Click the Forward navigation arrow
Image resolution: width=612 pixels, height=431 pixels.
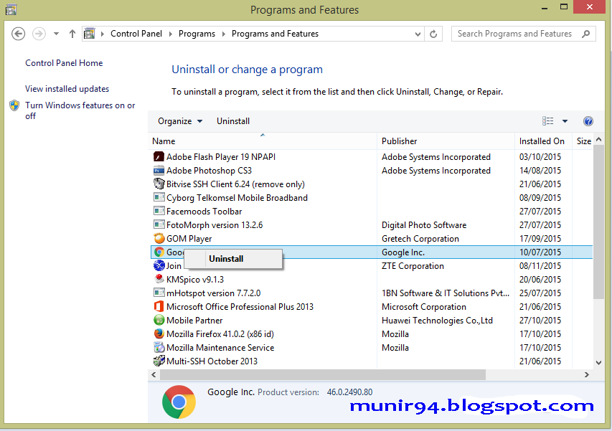pyautogui.click(x=39, y=34)
